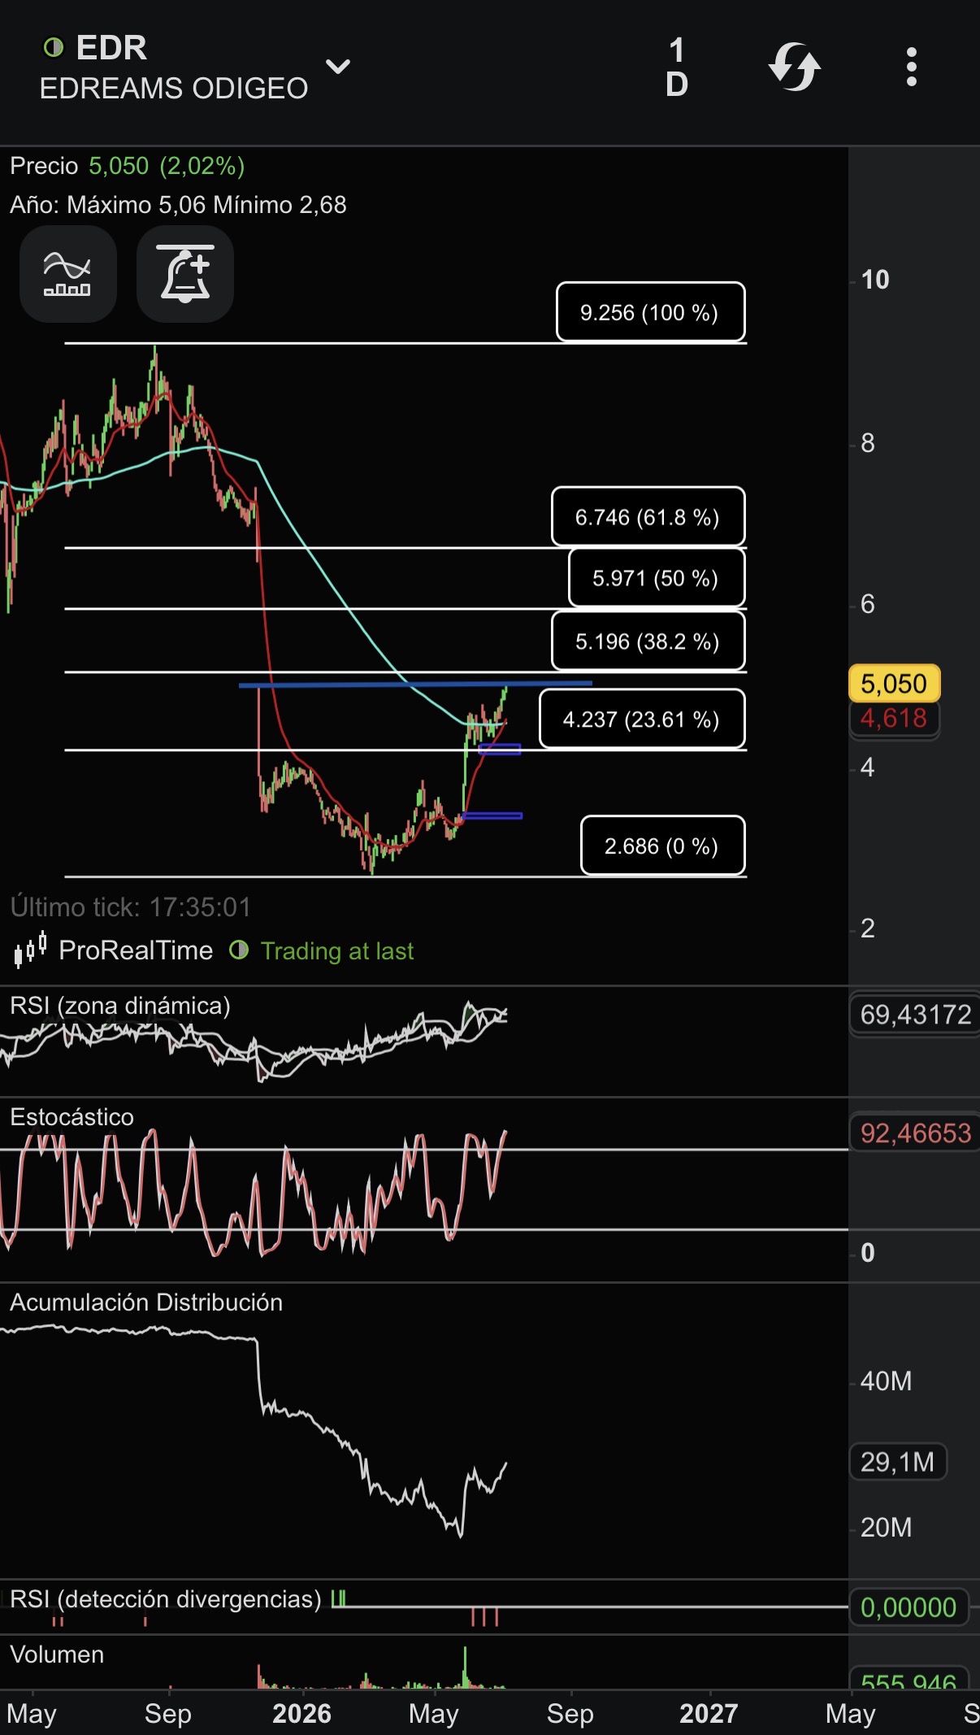Screen dimensions: 980x1735
Task: Add a price alert bell icon
Action: pyautogui.click(x=185, y=274)
